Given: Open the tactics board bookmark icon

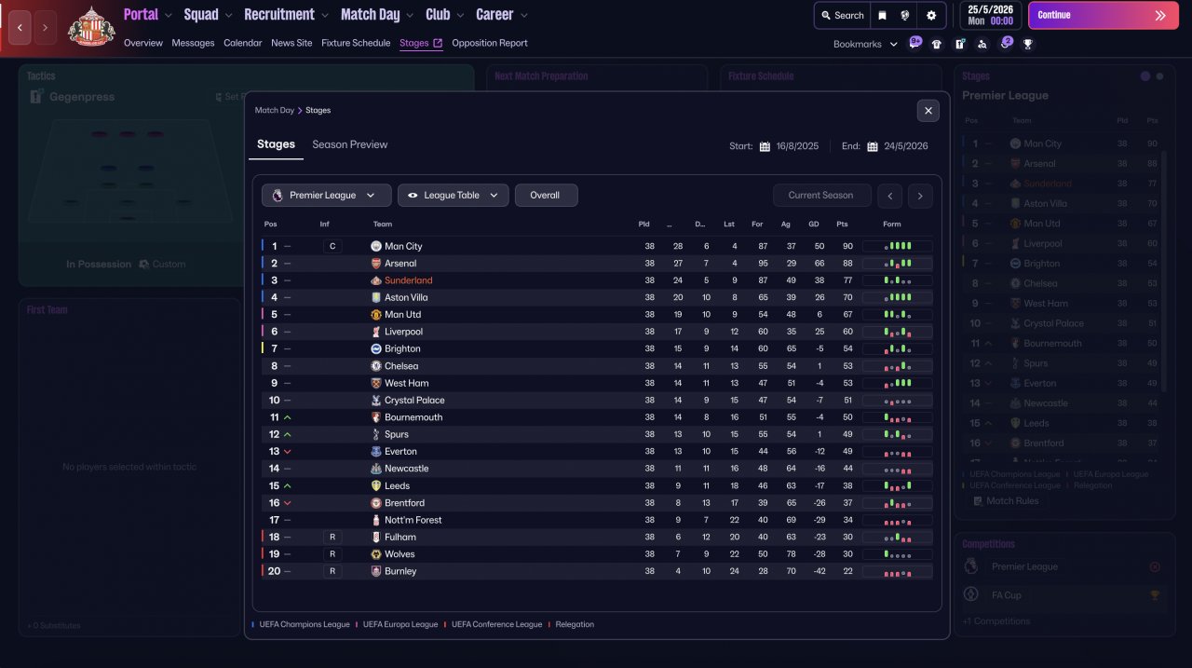Looking at the screenshot, I should [959, 44].
